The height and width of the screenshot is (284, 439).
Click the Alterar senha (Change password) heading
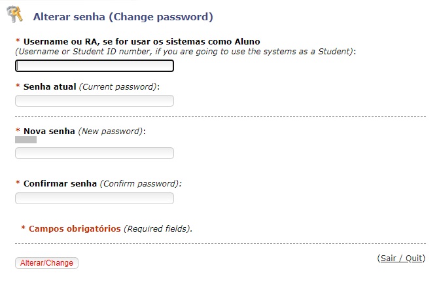pos(123,17)
